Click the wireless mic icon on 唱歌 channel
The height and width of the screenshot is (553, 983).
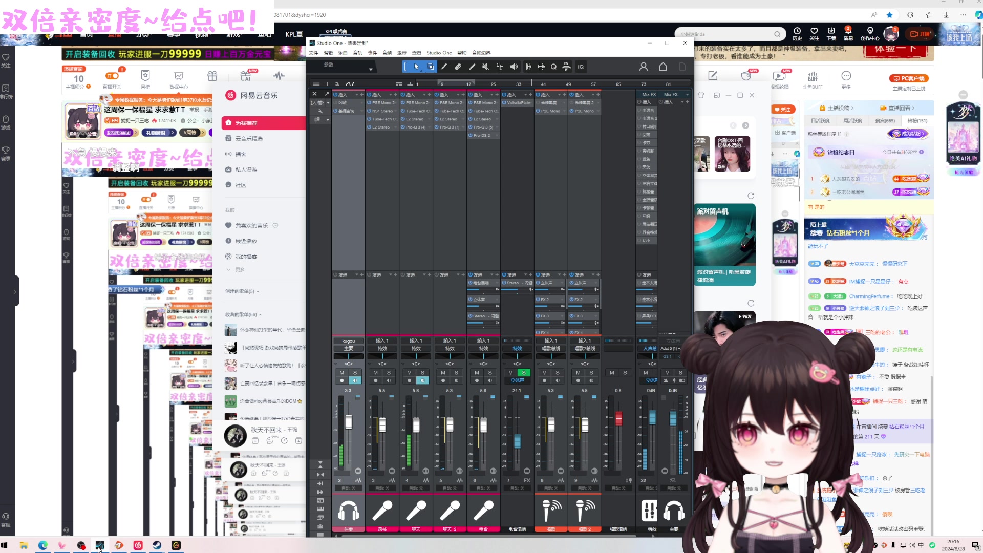click(x=551, y=511)
